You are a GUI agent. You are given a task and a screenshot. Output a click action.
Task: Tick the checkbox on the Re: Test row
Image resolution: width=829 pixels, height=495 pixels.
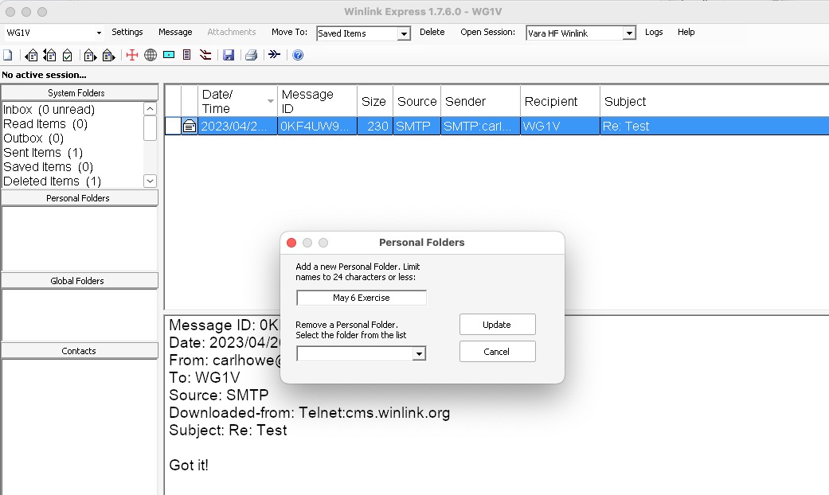173,126
